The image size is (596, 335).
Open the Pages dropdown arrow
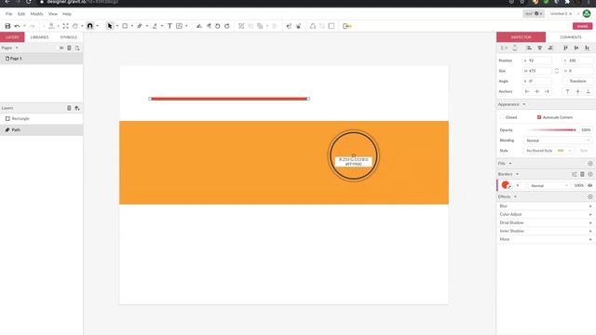17,48
